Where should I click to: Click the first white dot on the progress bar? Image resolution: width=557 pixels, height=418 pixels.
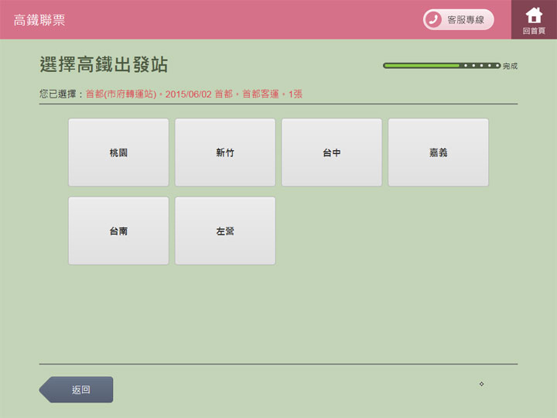(x=465, y=66)
